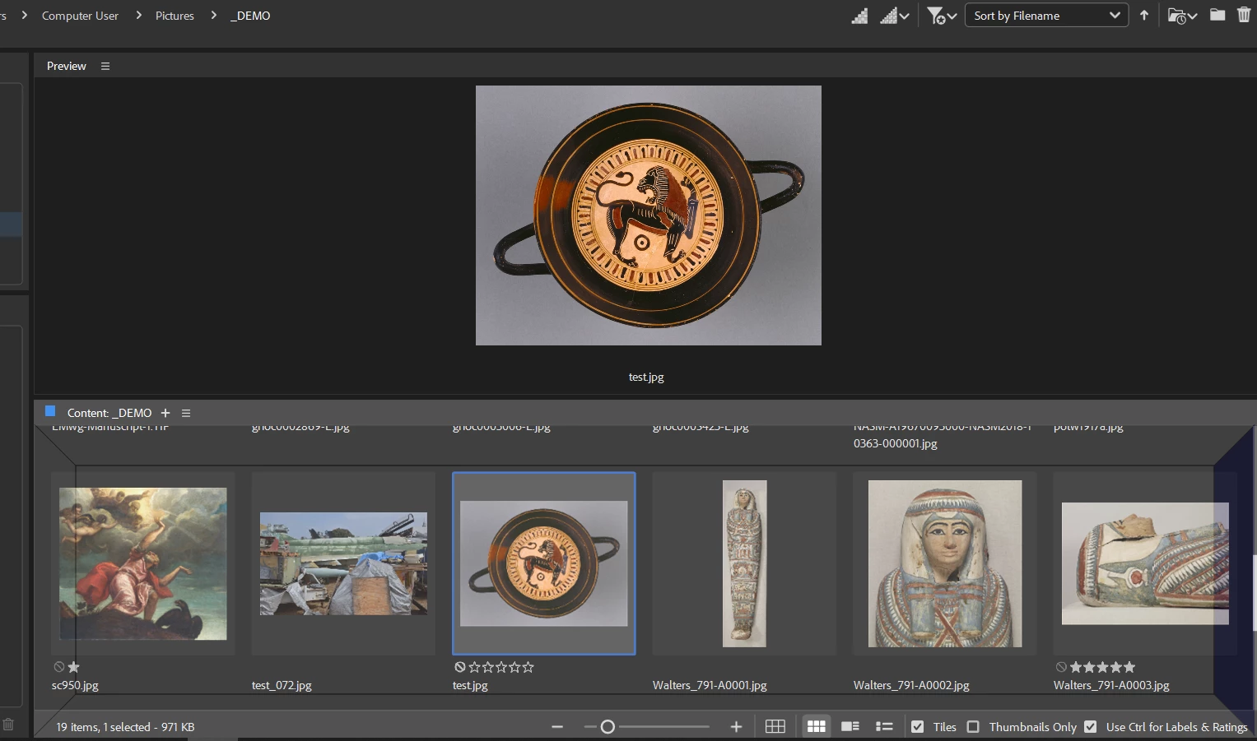Click the blue square Content panel icon
The width and height of the screenshot is (1257, 741).
(x=50, y=411)
